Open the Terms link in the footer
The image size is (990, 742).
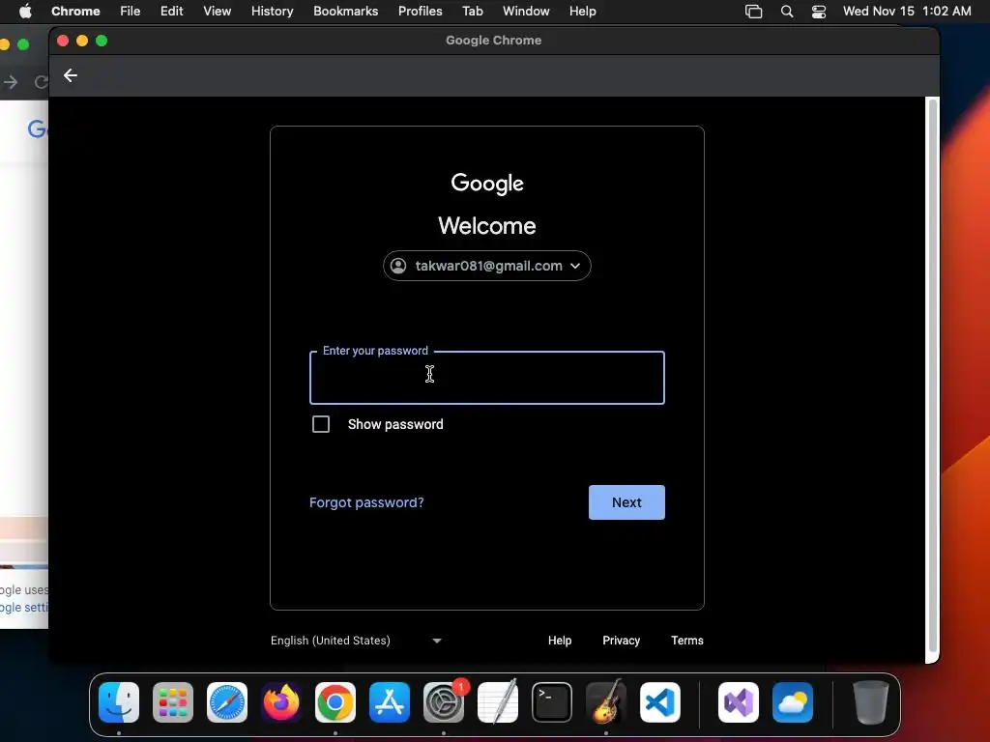[x=687, y=641]
